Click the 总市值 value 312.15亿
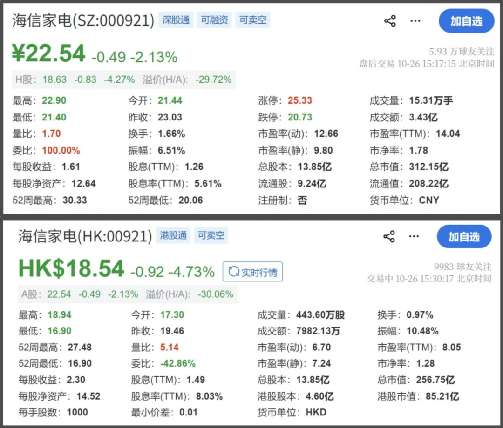Screen dimensions: 503x428 point(428,167)
